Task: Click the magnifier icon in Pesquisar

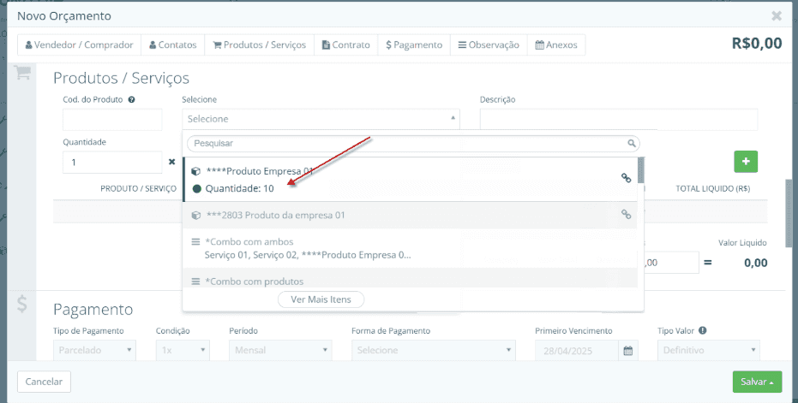Action: click(631, 143)
